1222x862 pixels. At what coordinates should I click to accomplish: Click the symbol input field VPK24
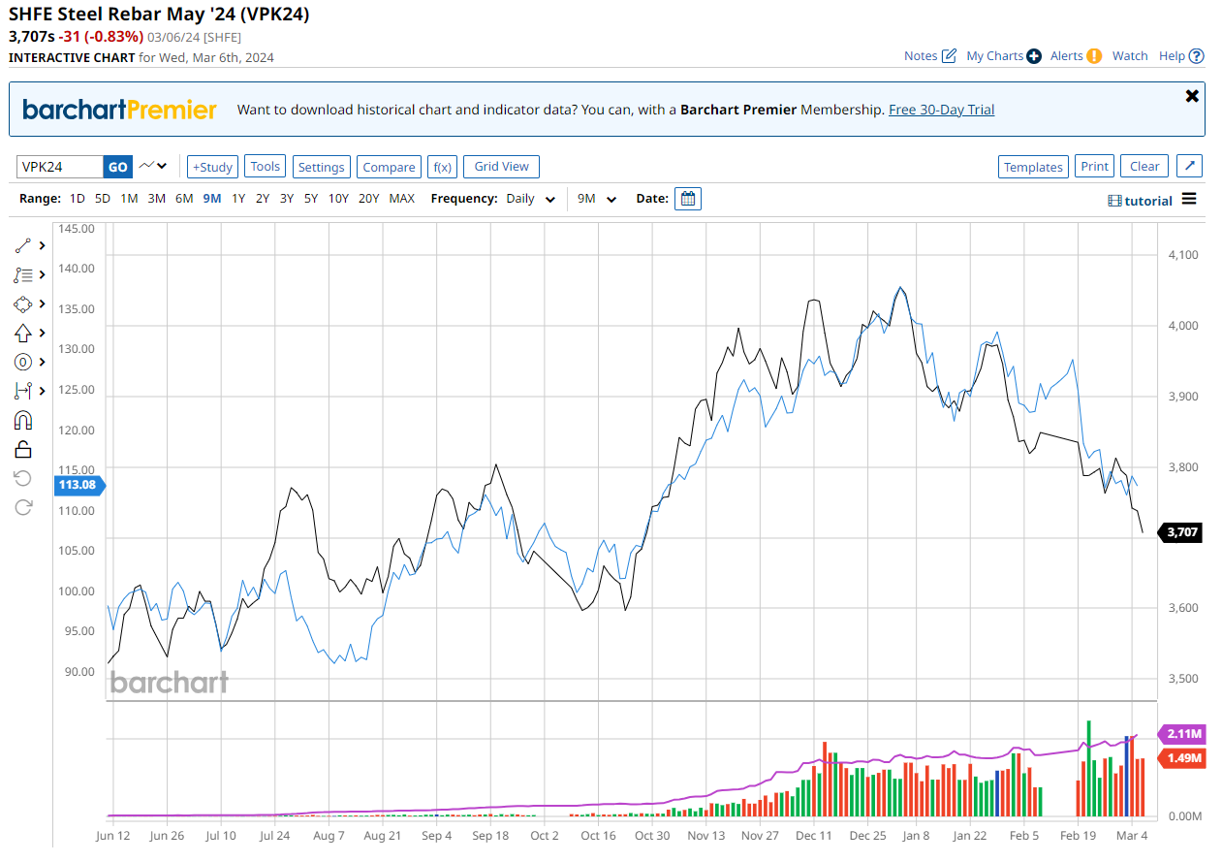[x=60, y=167]
